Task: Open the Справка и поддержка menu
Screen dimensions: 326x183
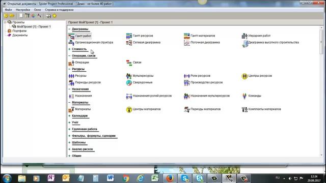Action: [x=59, y=10]
